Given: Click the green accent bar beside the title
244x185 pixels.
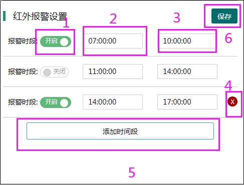Looking at the screenshot, I should pyautogui.click(x=5, y=16).
